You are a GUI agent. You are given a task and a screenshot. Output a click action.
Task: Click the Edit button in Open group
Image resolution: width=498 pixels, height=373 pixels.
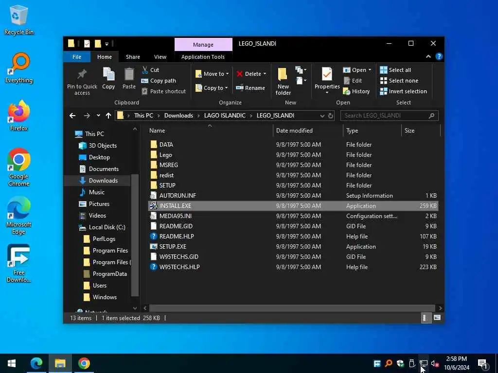click(353, 81)
